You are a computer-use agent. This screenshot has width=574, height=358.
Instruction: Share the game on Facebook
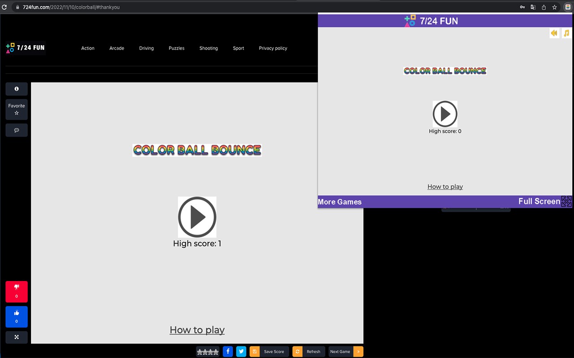click(x=228, y=352)
